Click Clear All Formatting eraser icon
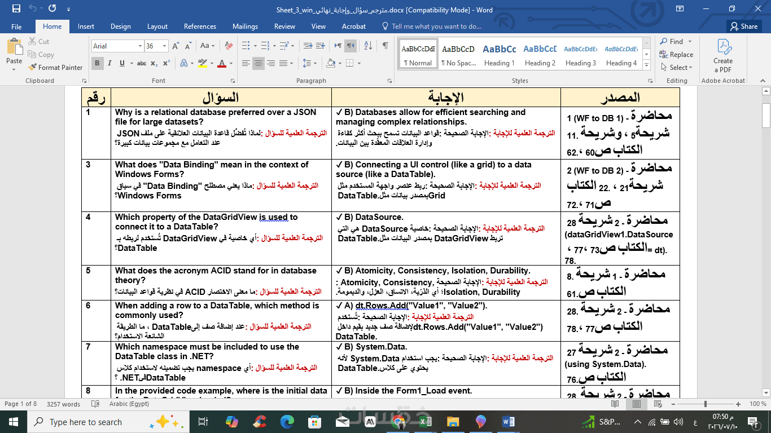Screen dimensions: 771x433 229,46
